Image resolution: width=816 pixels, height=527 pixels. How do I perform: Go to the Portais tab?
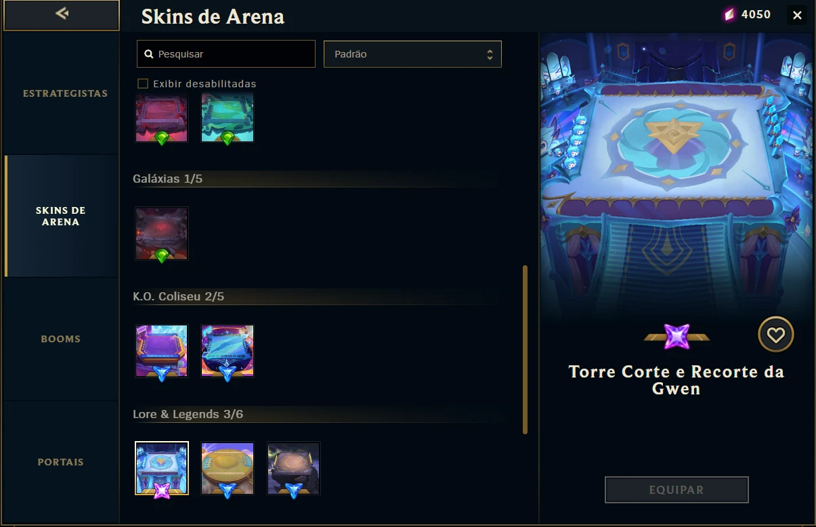(61, 462)
